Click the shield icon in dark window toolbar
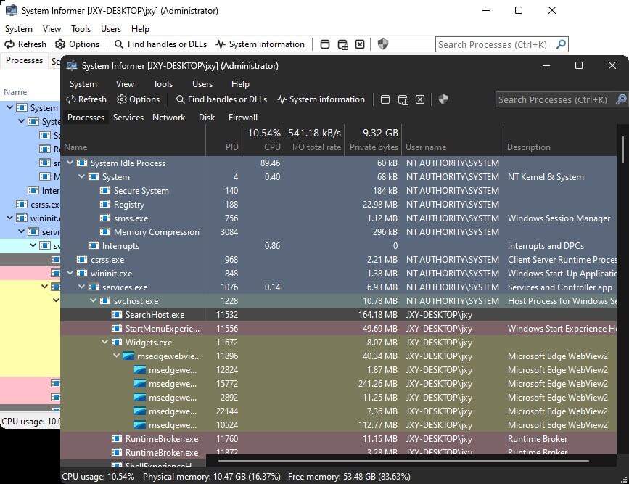The width and height of the screenshot is (629, 484). [443, 99]
